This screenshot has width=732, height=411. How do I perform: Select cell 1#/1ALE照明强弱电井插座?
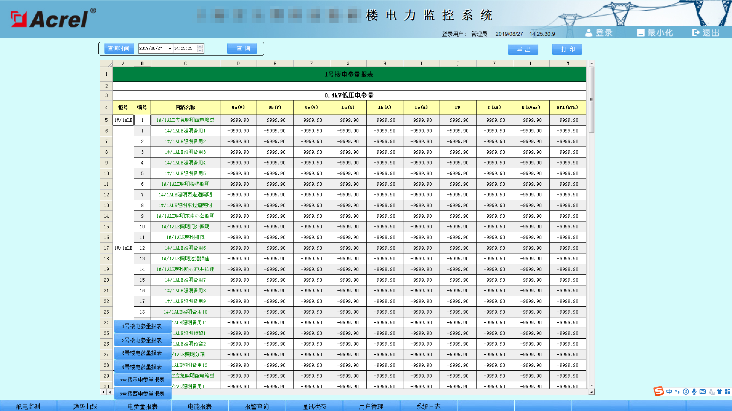click(185, 269)
